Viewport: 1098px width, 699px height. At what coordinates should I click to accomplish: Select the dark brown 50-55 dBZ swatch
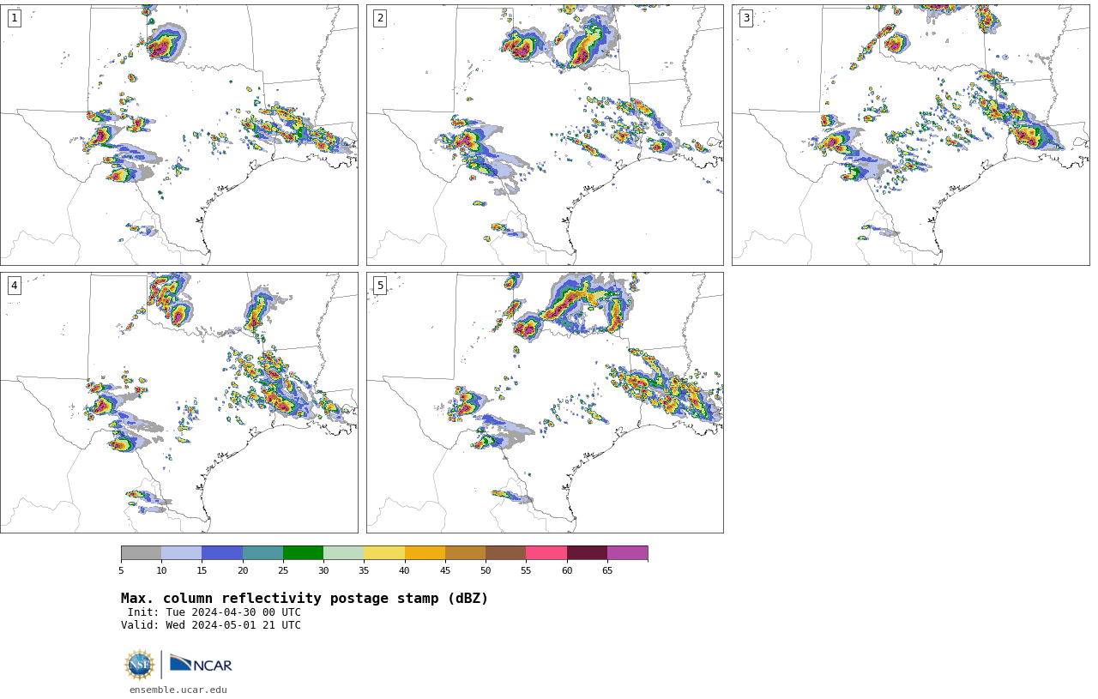tap(506, 552)
